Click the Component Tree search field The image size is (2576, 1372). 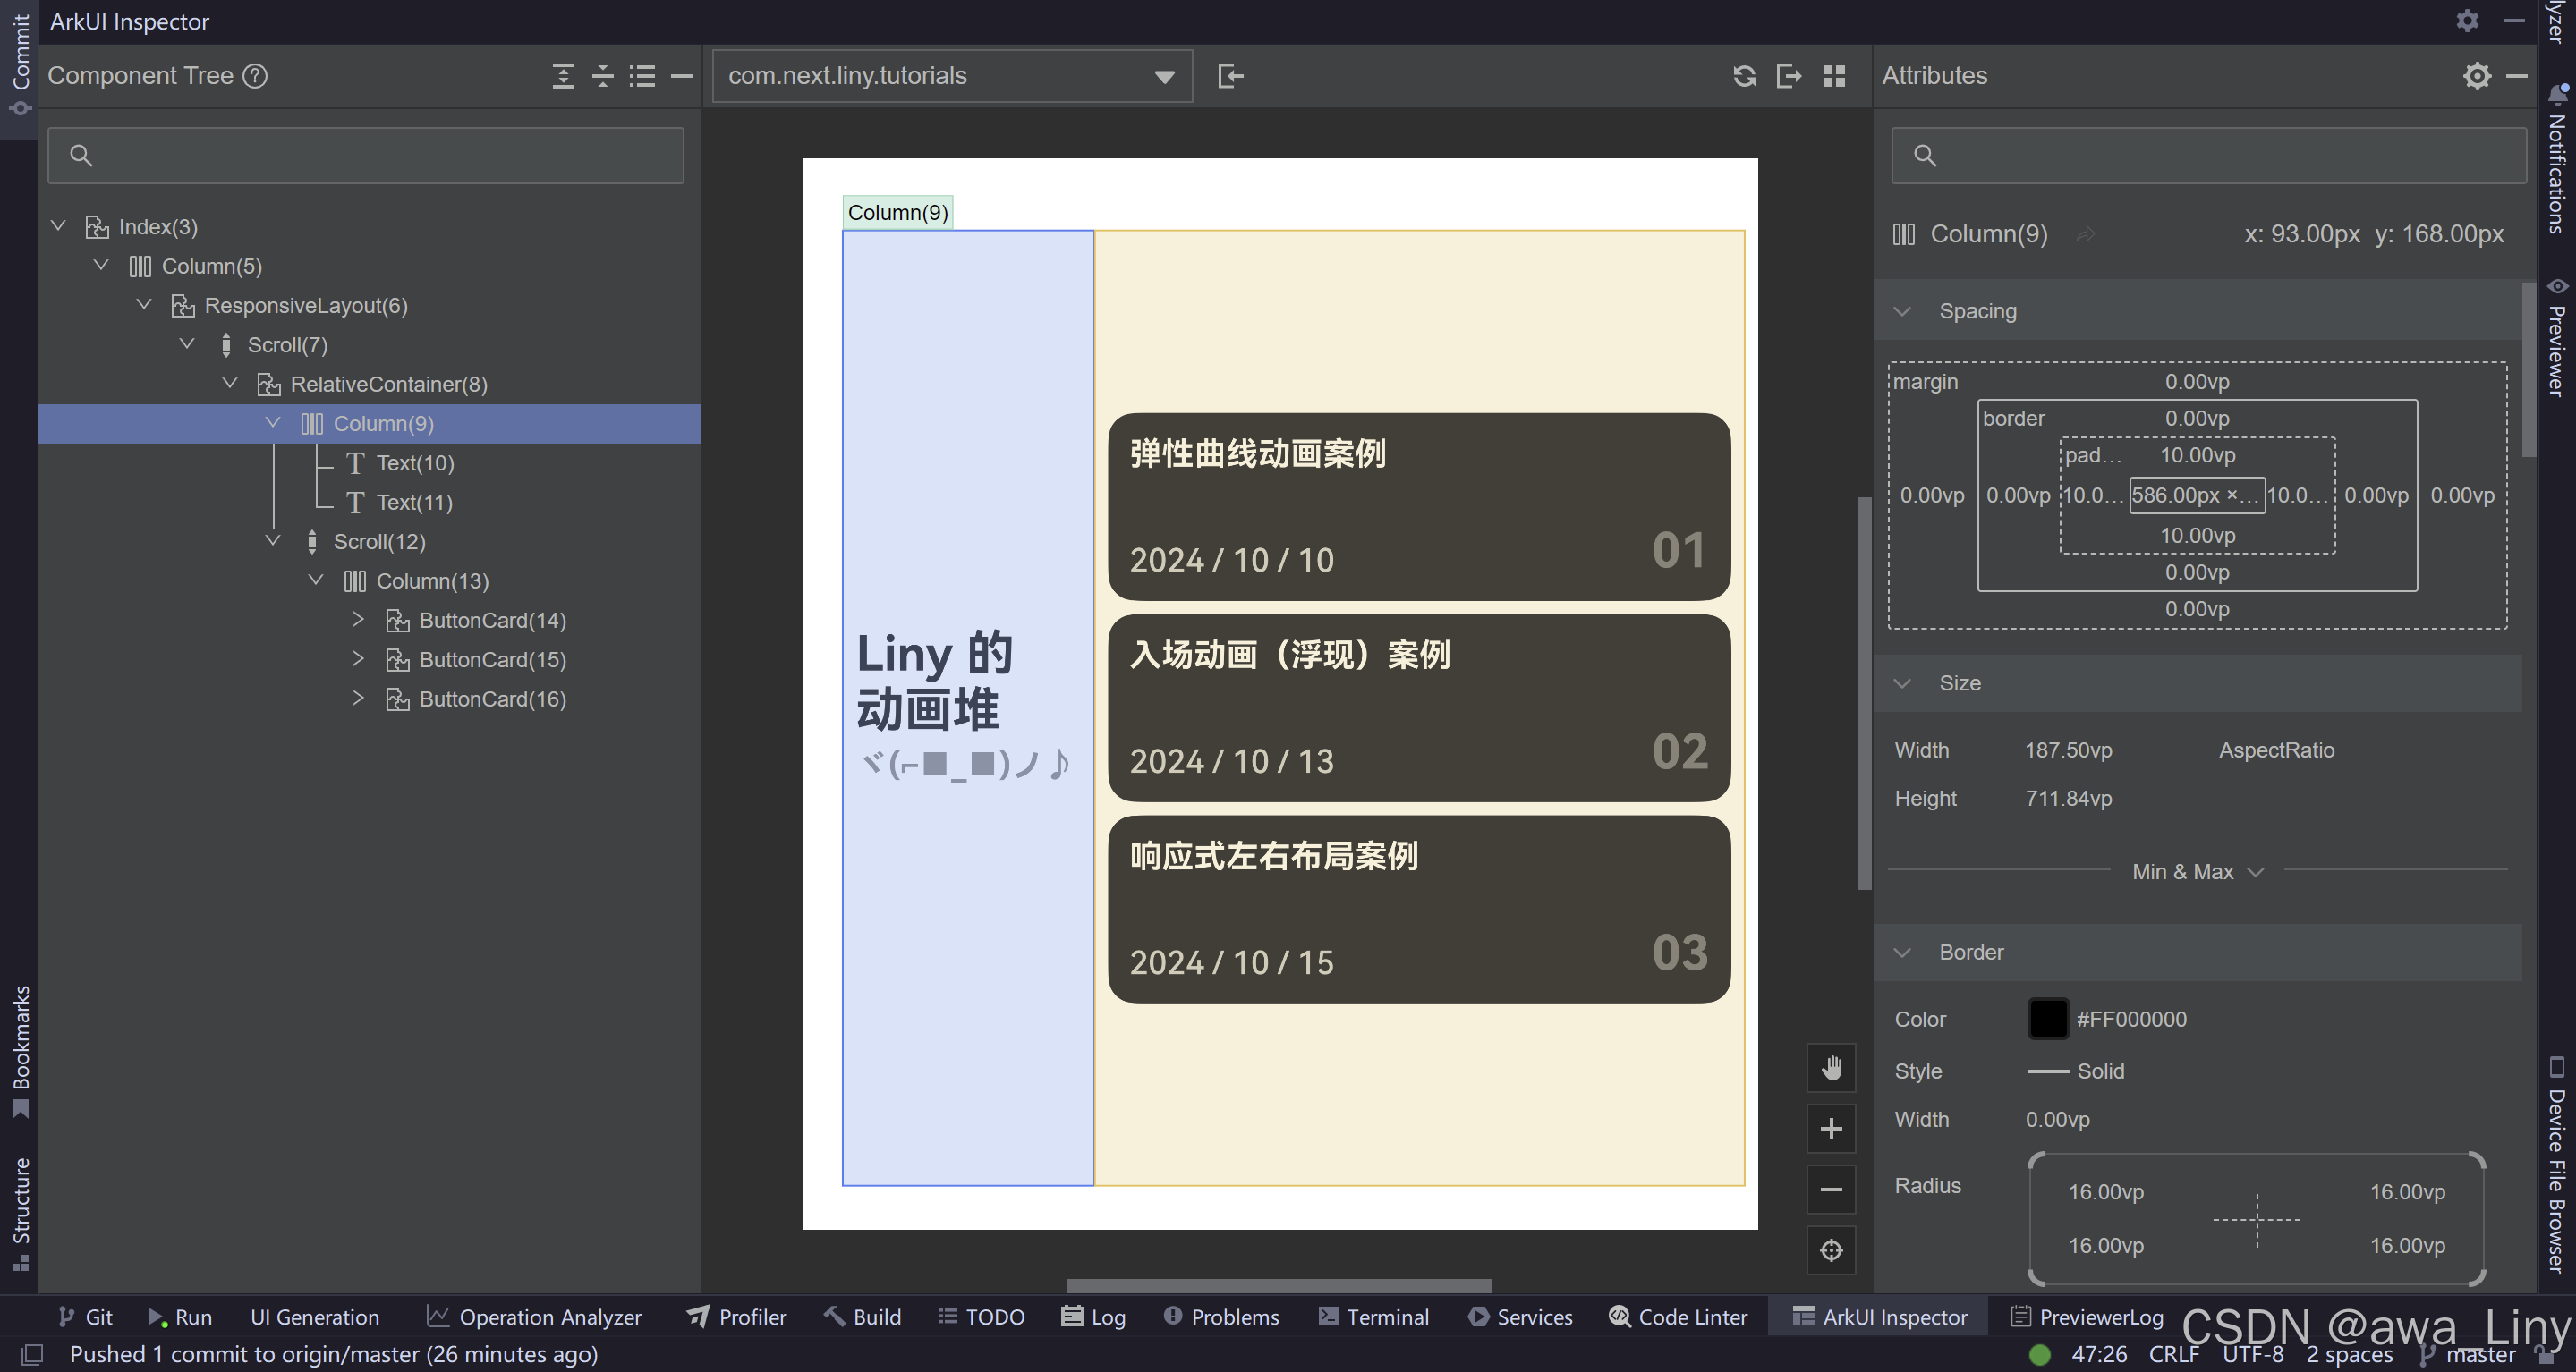coord(366,155)
